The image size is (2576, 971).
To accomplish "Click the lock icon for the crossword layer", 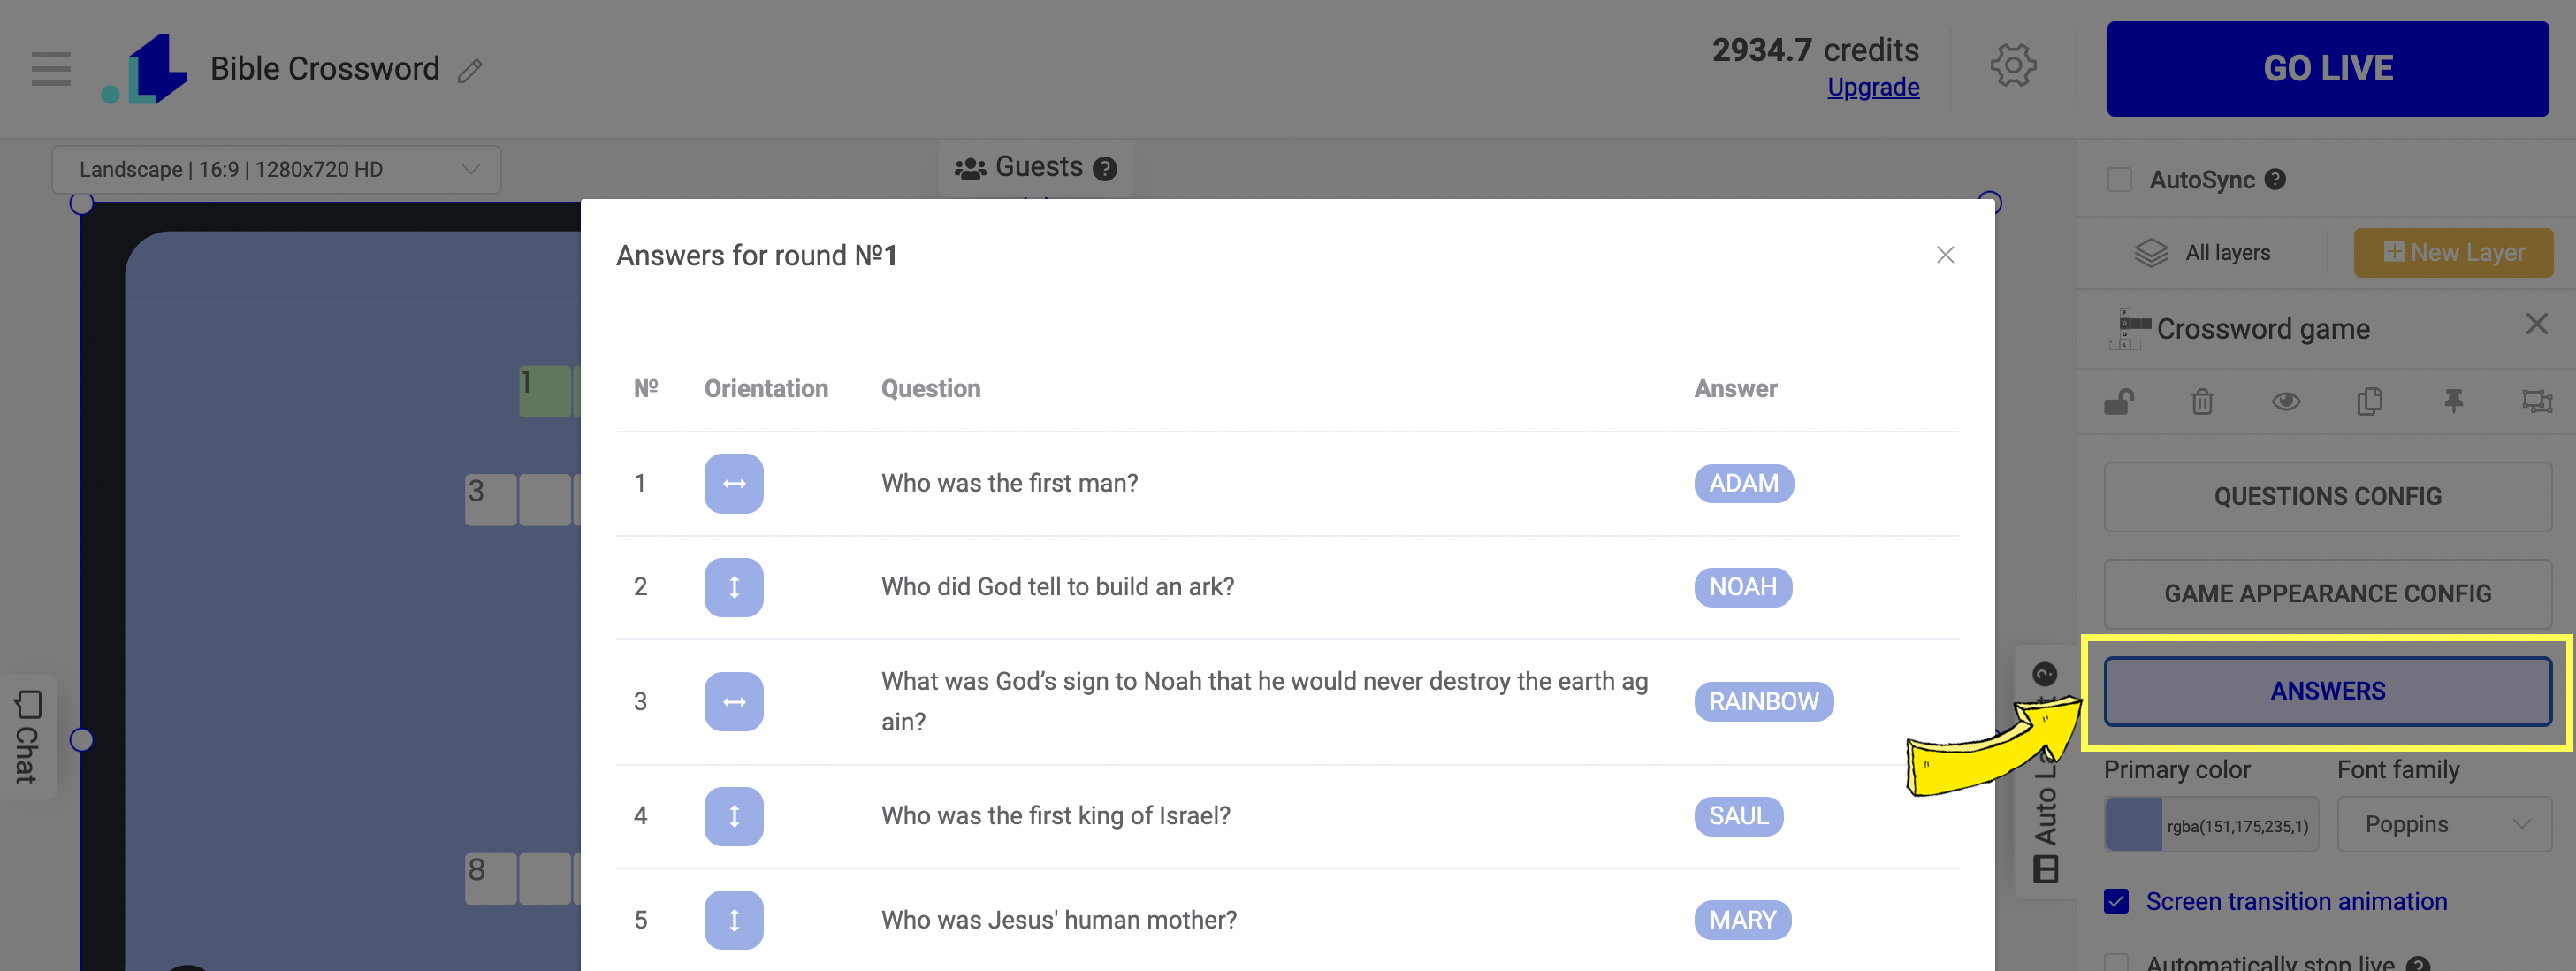I will point(2119,402).
